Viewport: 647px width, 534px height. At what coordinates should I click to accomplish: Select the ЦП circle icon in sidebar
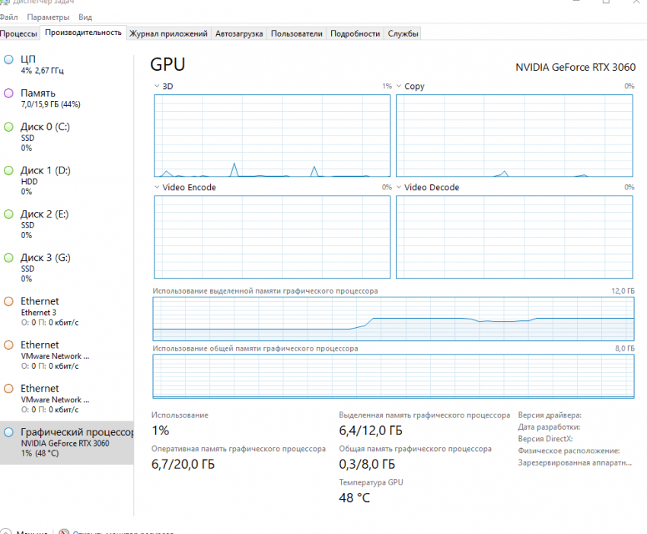8,59
